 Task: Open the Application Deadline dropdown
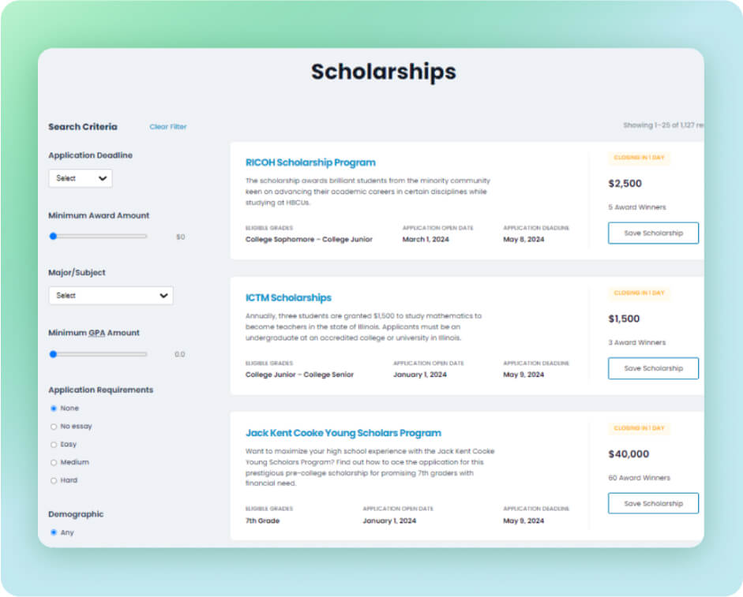[x=81, y=178]
